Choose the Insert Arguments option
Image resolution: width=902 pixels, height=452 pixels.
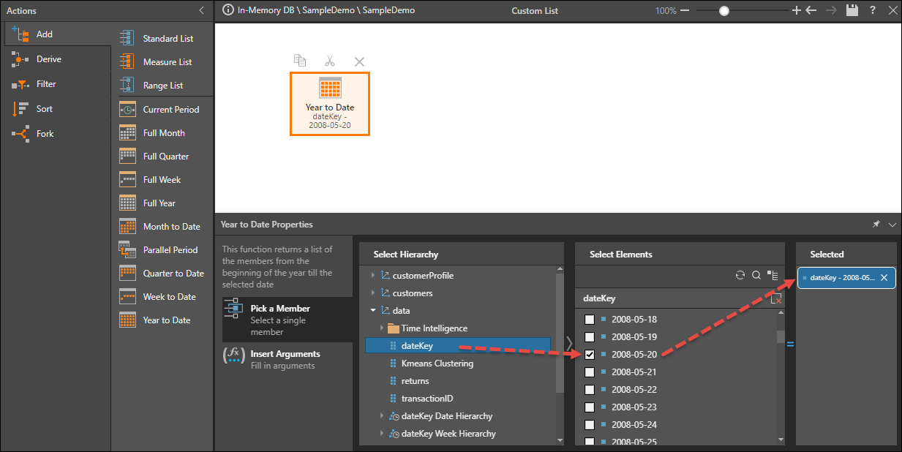287,359
